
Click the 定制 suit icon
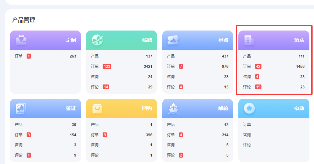pyautogui.click(x=21, y=40)
